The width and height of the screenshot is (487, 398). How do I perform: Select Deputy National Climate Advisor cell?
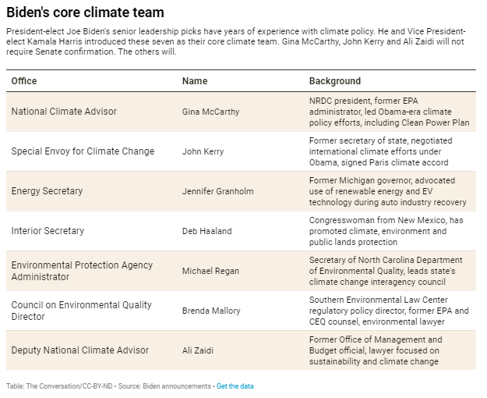[79, 350]
